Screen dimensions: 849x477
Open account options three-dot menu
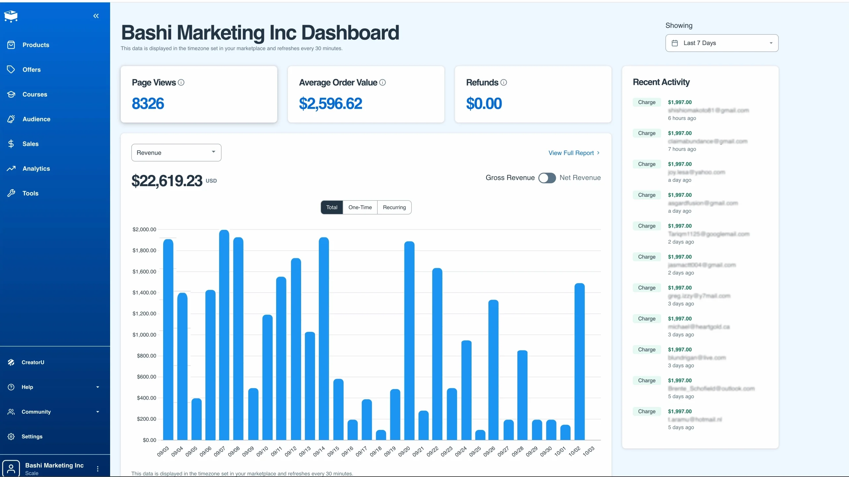(x=98, y=468)
